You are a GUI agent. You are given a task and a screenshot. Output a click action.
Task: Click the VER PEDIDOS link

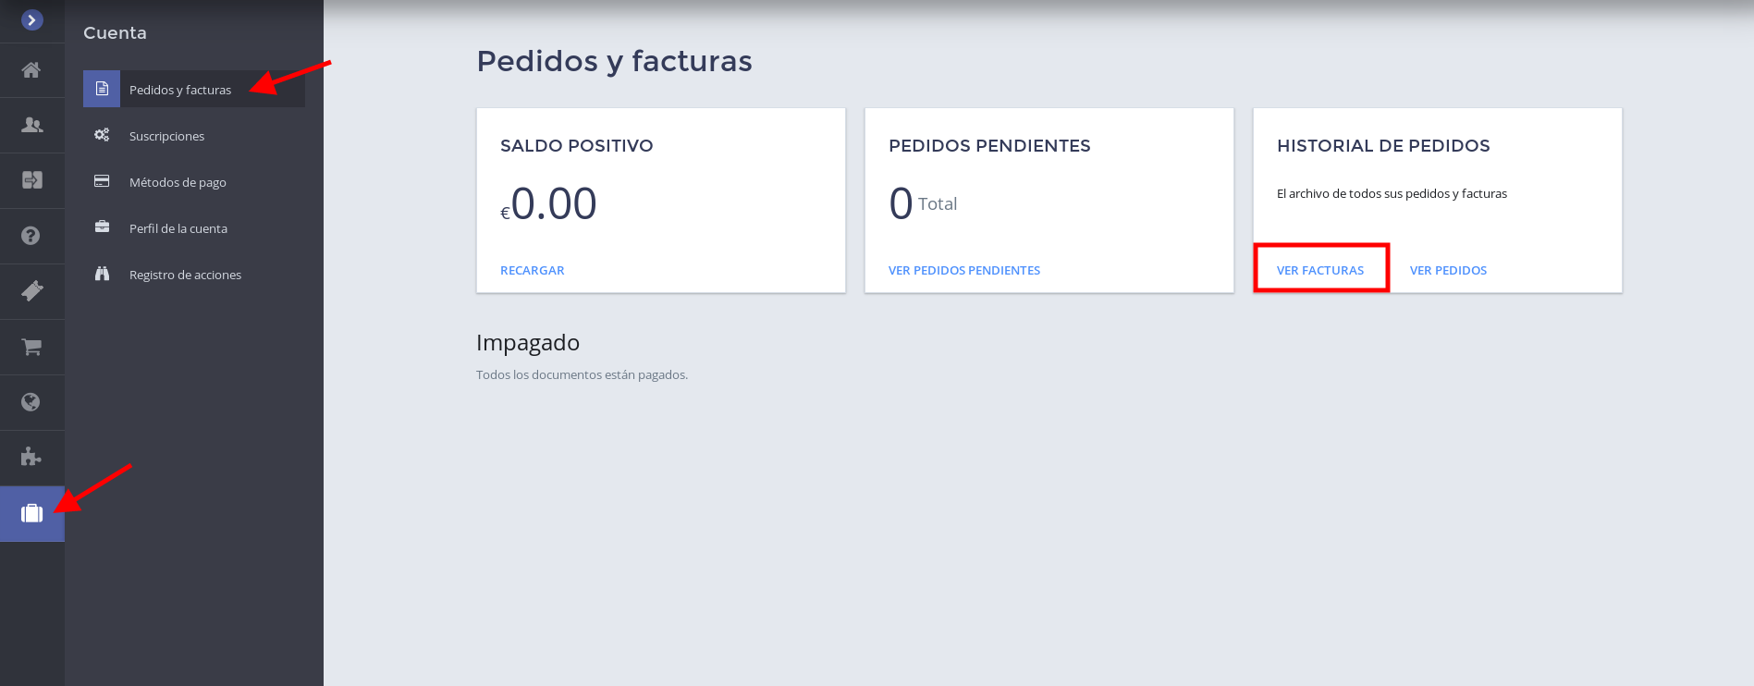point(1448,270)
